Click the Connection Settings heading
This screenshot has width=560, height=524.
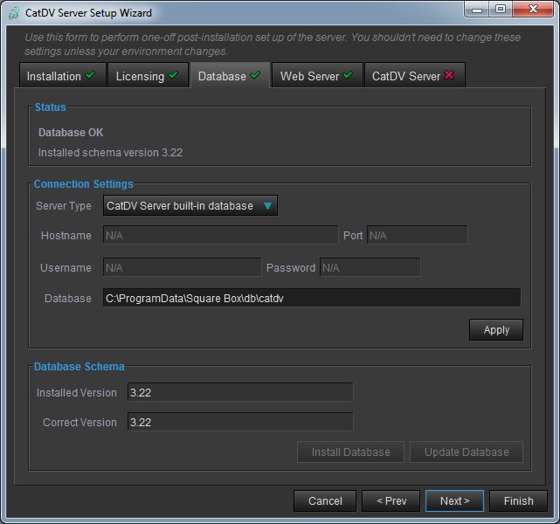pos(84,183)
